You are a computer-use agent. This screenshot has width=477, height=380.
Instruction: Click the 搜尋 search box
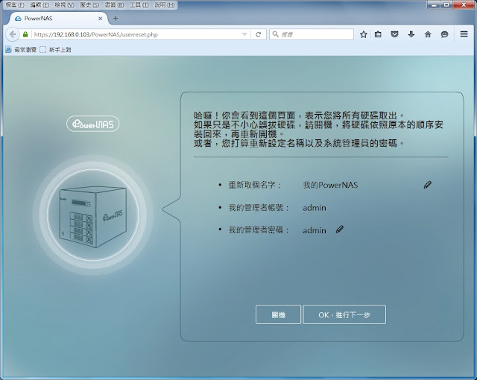(x=312, y=34)
